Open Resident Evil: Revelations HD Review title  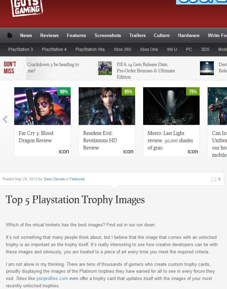[100, 141]
